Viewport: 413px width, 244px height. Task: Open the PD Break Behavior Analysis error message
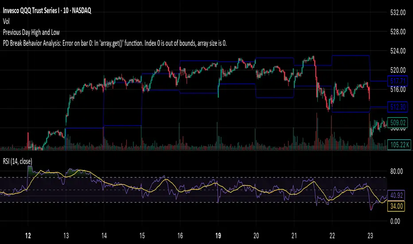coord(115,43)
